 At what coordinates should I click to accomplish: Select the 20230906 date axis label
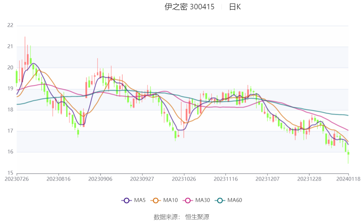point(100,179)
